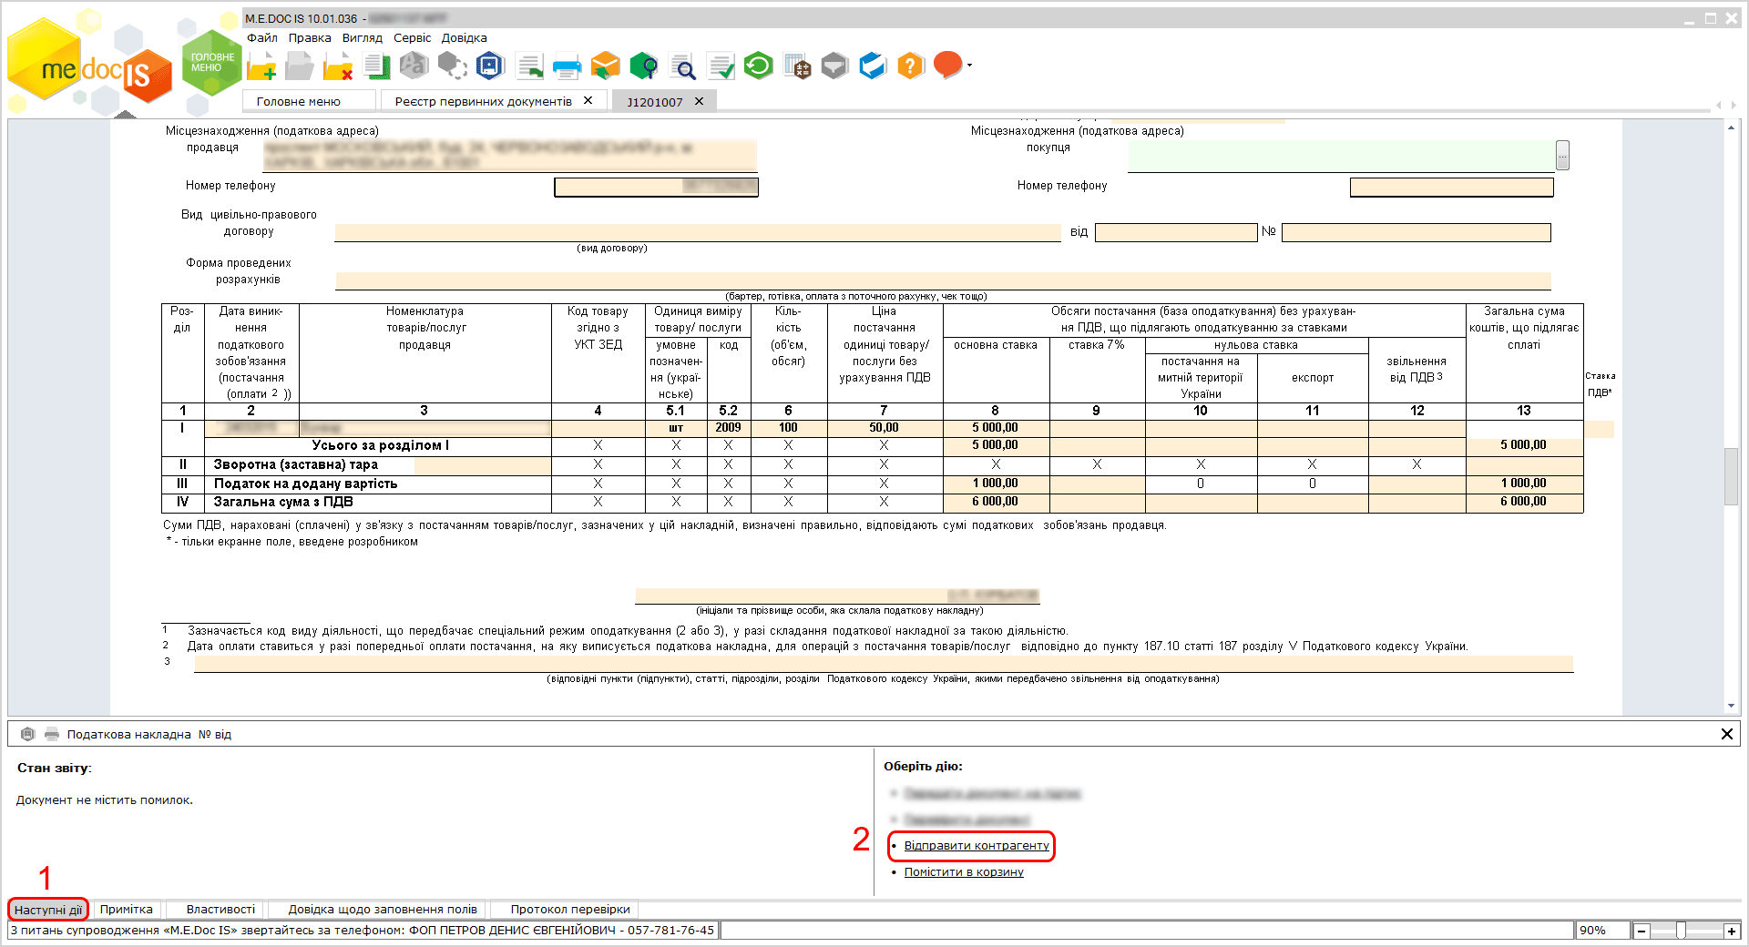This screenshot has height=947, width=1749.
Task: Open help via the orange question mark icon
Action: [x=911, y=66]
